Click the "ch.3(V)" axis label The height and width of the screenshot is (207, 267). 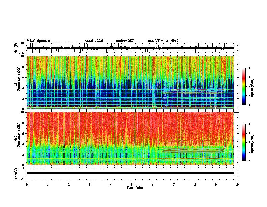click(16, 174)
